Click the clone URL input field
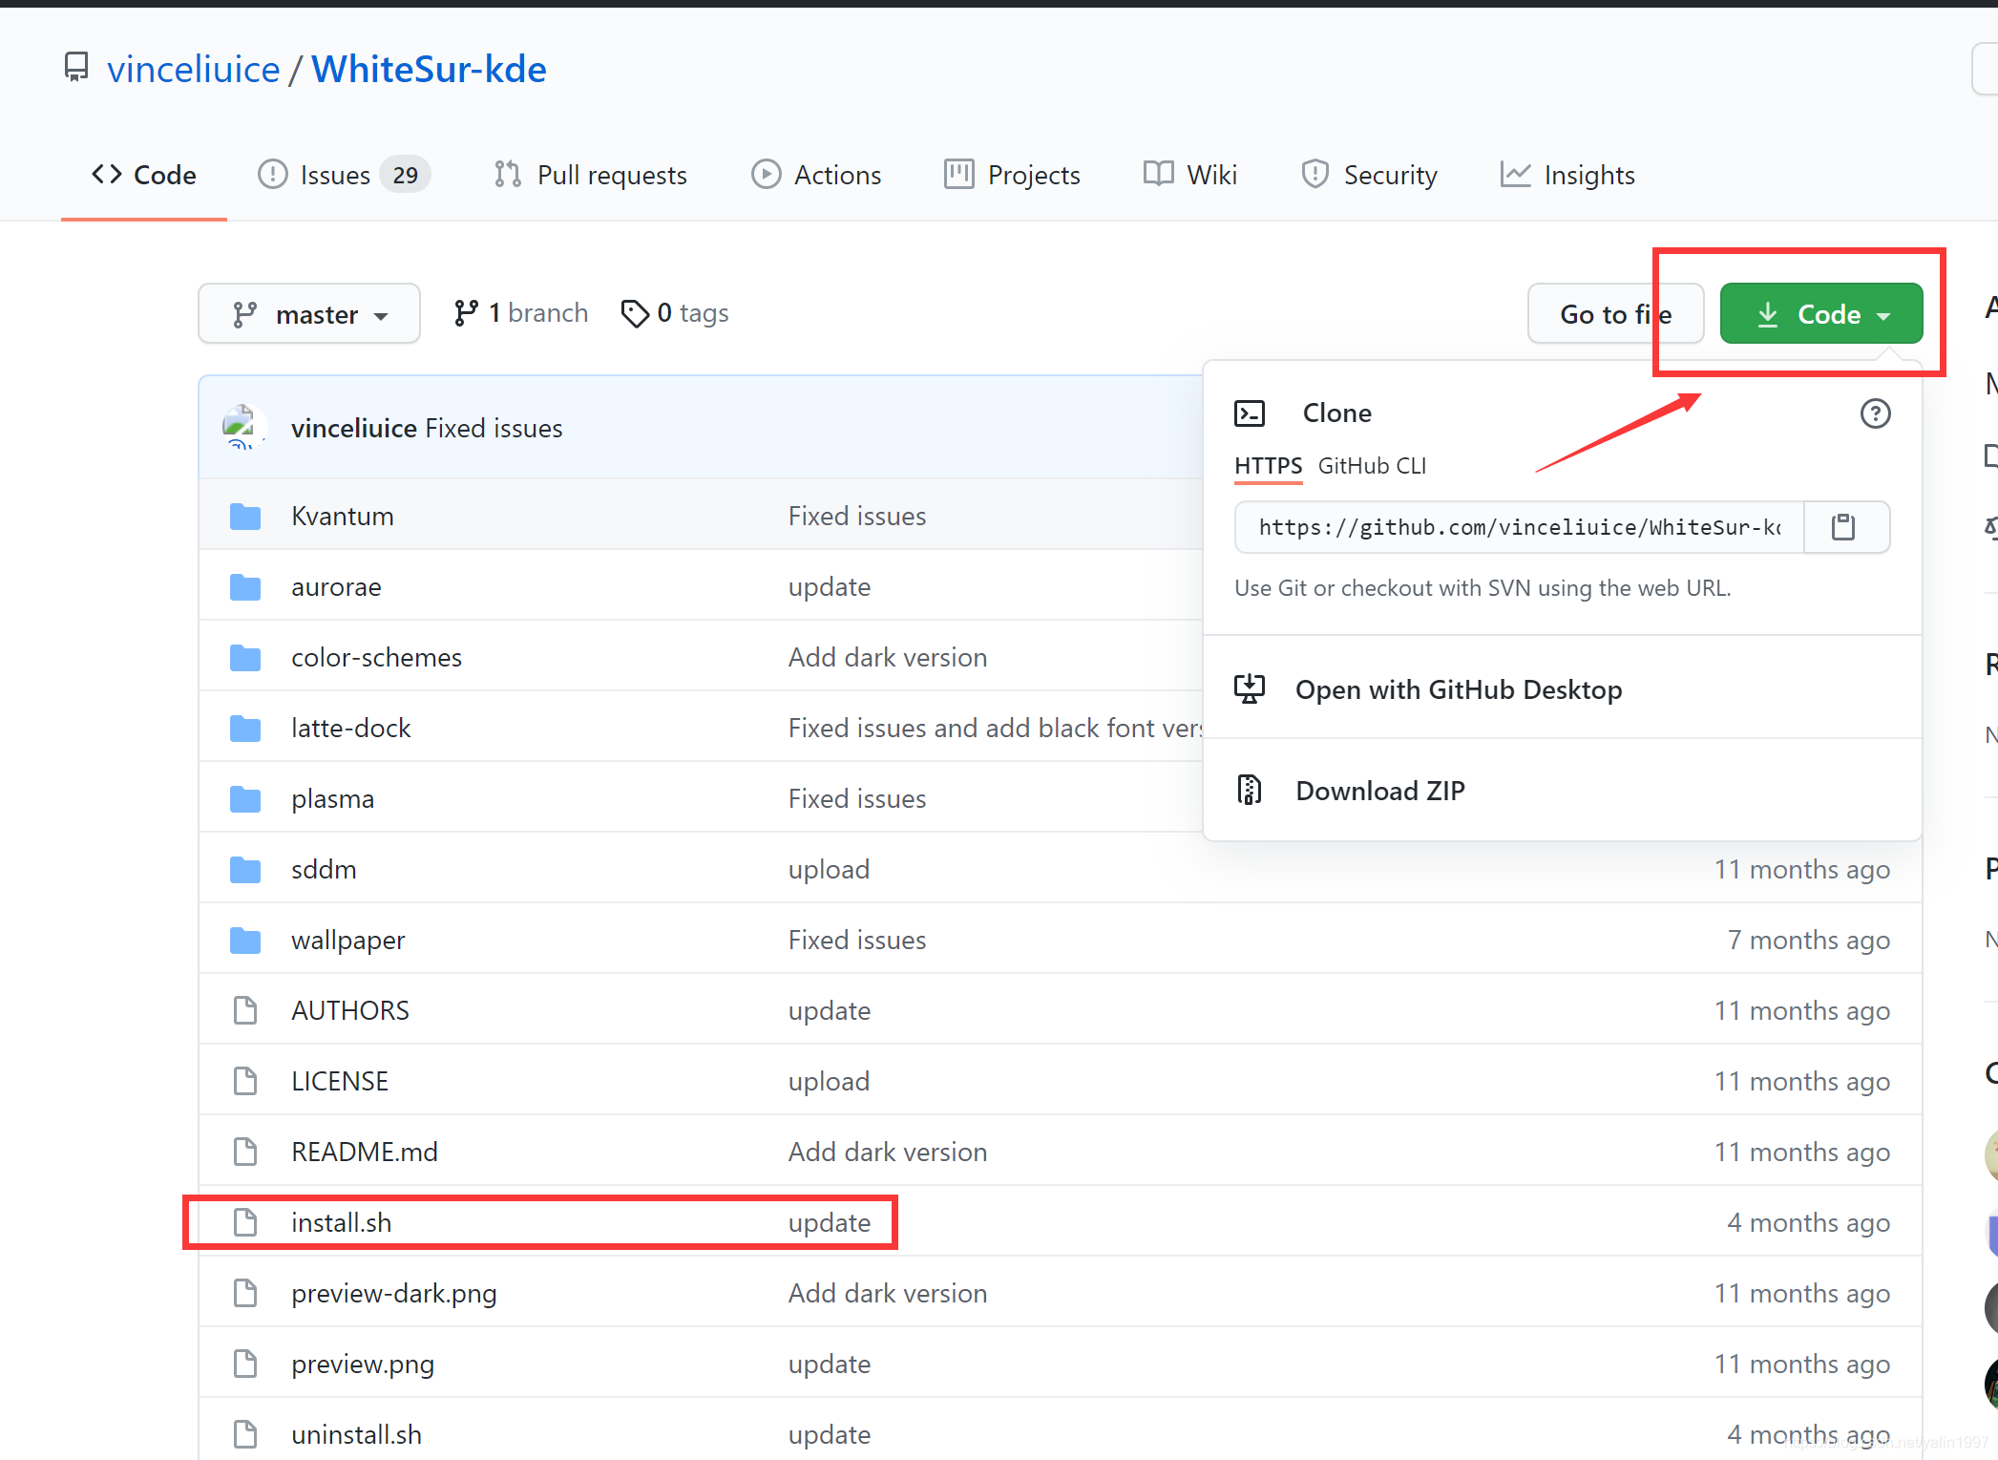Image resolution: width=1998 pixels, height=1460 pixels. [x=1519, y=527]
